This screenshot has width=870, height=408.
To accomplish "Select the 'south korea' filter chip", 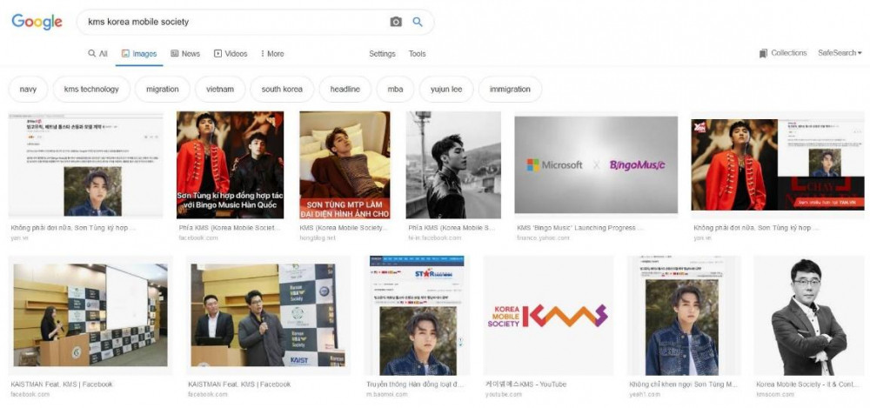I will tap(282, 89).
